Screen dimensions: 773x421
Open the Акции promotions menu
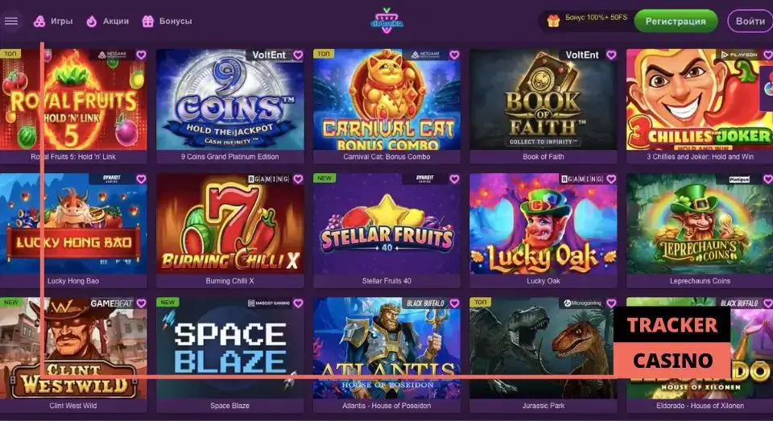point(107,21)
